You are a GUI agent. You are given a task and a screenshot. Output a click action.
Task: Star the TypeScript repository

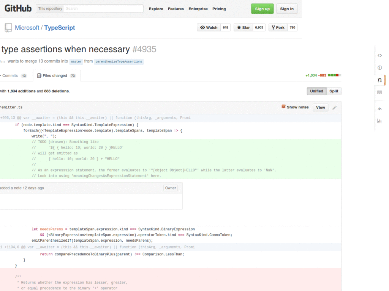point(243,27)
